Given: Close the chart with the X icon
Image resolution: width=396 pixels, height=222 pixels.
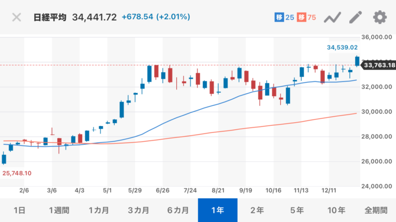Looking at the screenshot, I should tap(17, 17).
